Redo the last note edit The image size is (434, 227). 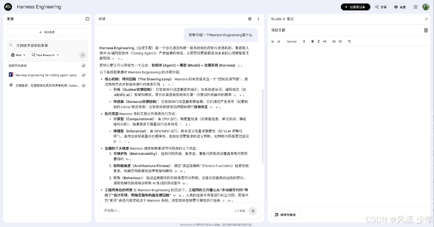pos(279,41)
